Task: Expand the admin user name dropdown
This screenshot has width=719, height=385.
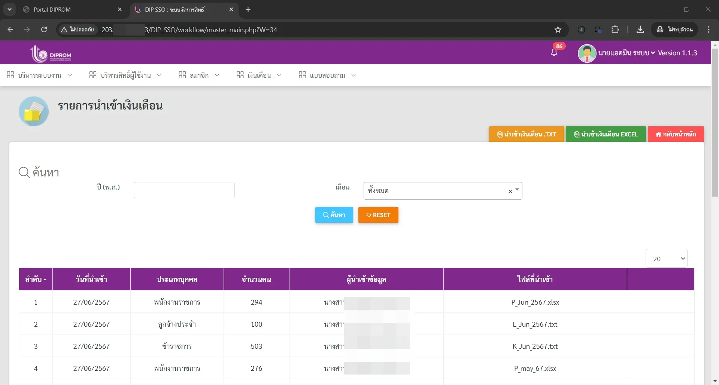Action: point(627,53)
